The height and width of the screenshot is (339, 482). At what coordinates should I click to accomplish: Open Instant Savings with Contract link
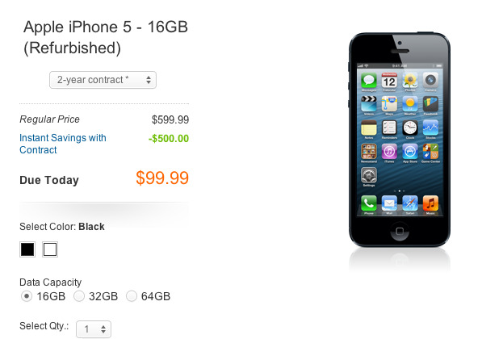63,144
